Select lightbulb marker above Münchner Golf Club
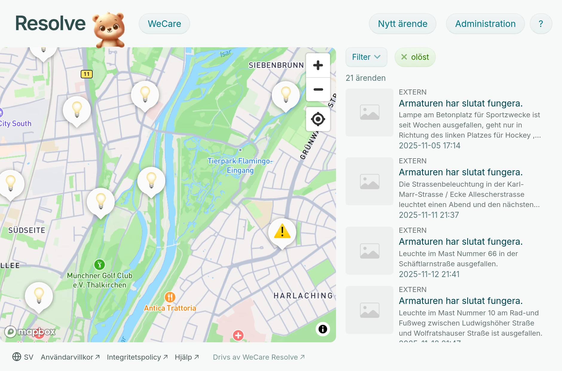562x371 pixels. 101,203
